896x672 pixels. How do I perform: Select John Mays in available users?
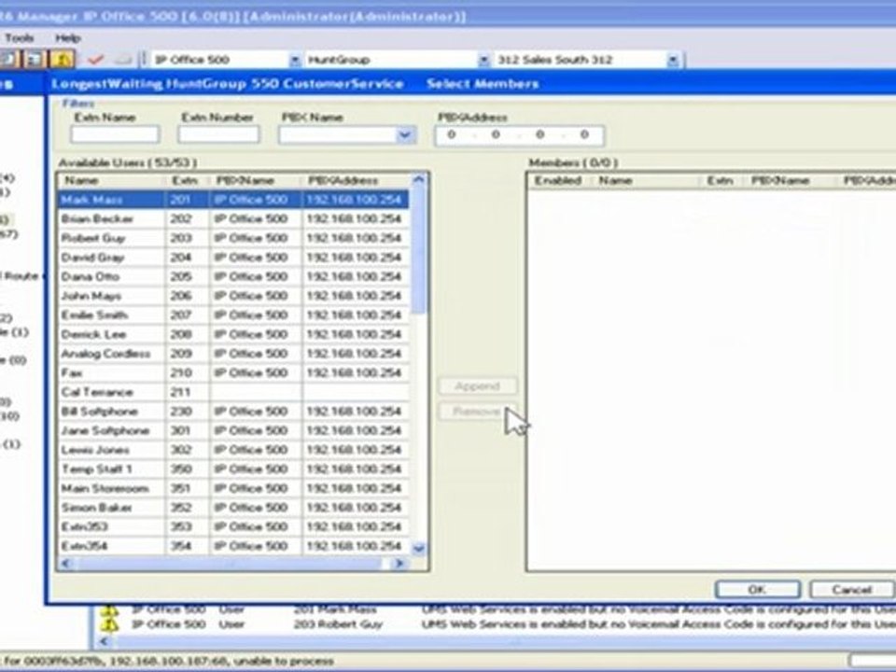233,296
